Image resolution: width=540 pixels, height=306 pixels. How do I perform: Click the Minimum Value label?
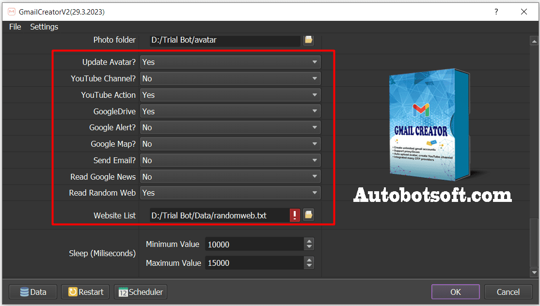[x=173, y=244]
